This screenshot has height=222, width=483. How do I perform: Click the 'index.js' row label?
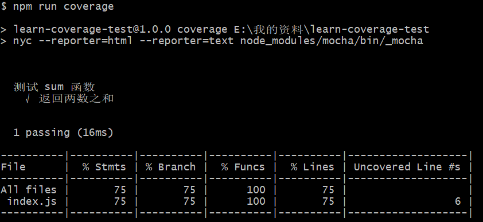(32, 201)
